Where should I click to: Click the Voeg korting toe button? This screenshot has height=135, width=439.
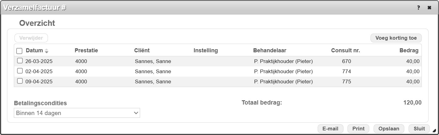coord(396,38)
